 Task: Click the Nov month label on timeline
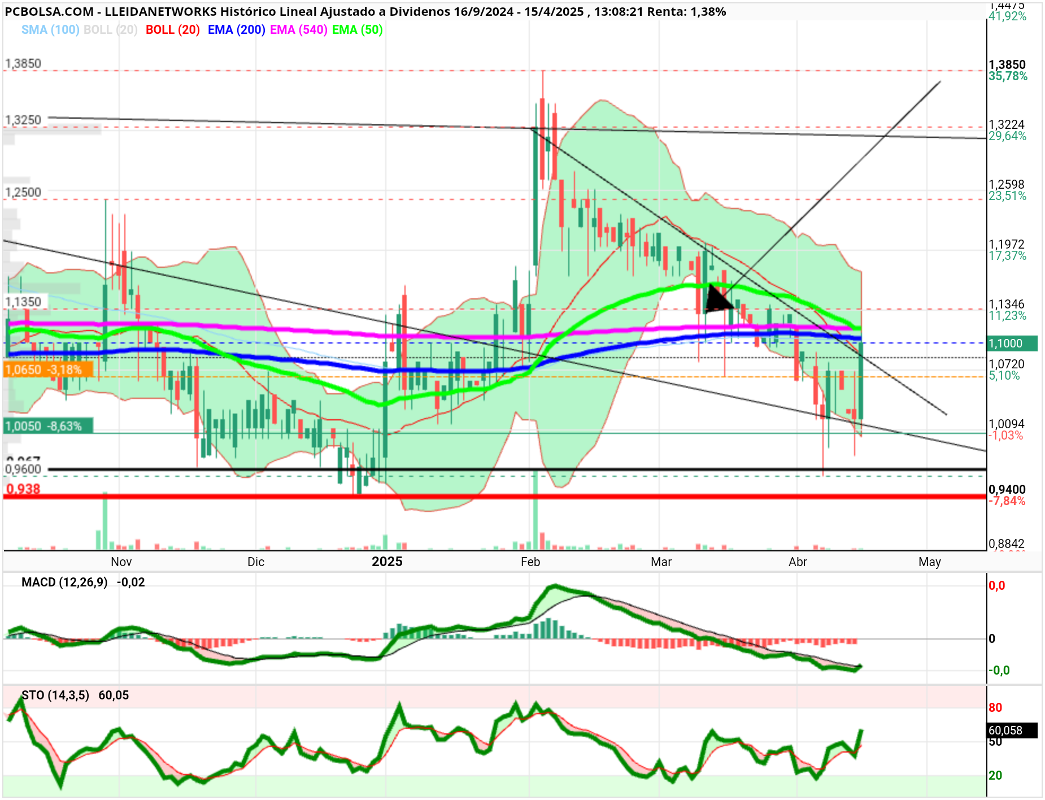[x=121, y=562]
